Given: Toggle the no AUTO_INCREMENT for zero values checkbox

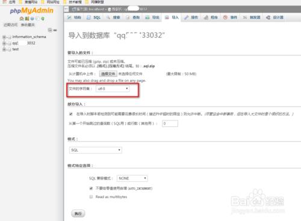Looking at the screenshot, I should [x=91, y=188].
